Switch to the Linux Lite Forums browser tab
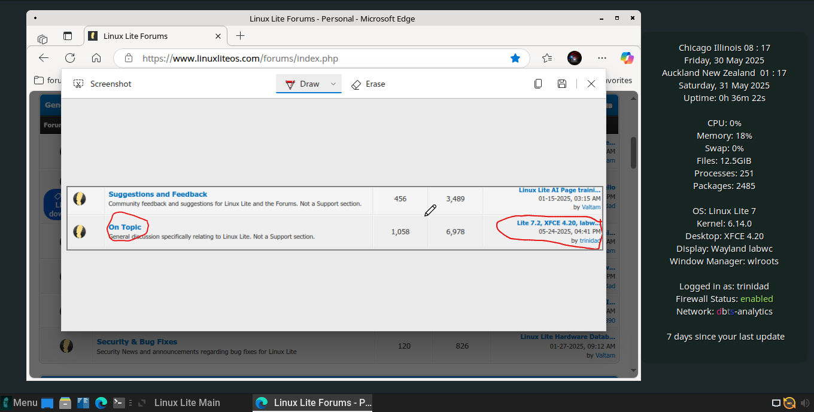This screenshot has width=814, height=412. pos(156,36)
